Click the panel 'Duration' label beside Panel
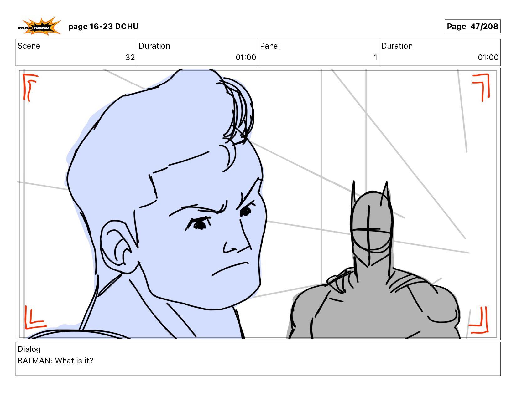517x399 pixels. [397, 46]
